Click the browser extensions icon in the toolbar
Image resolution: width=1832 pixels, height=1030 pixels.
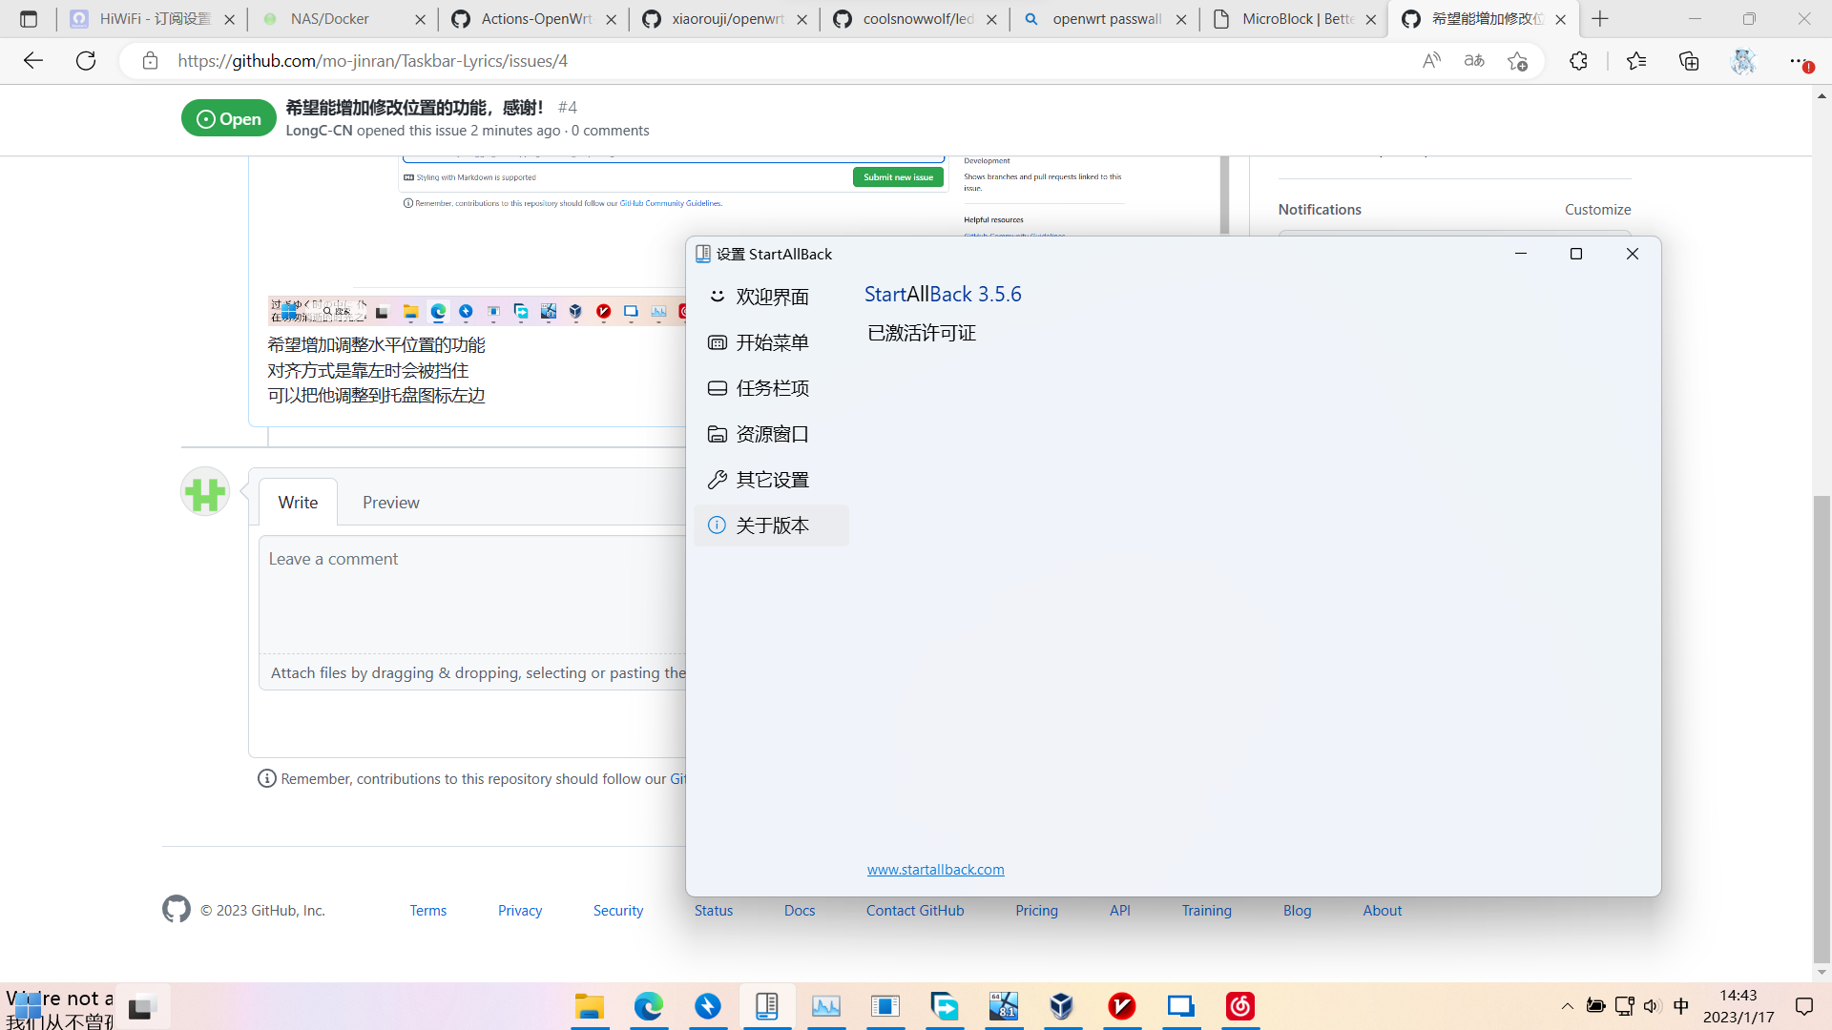[x=1579, y=60]
